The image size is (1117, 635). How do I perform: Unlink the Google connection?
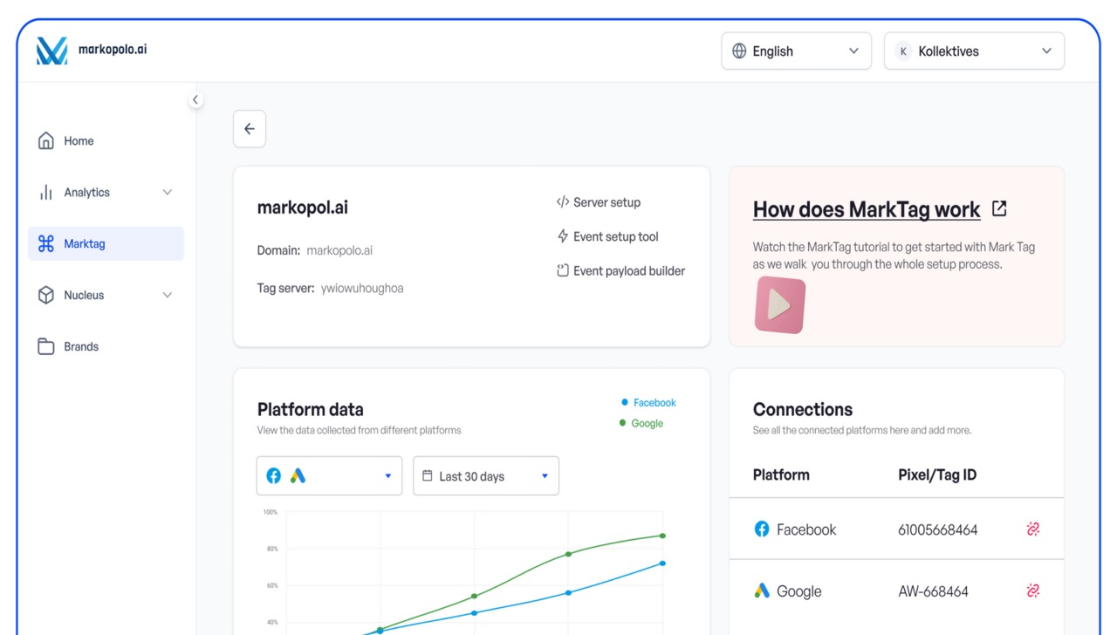pos(1033,591)
